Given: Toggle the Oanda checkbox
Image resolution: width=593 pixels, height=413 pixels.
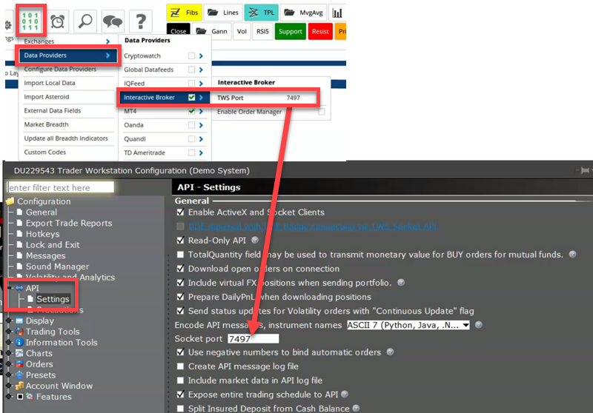Looking at the screenshot, I should coord(192,125).
